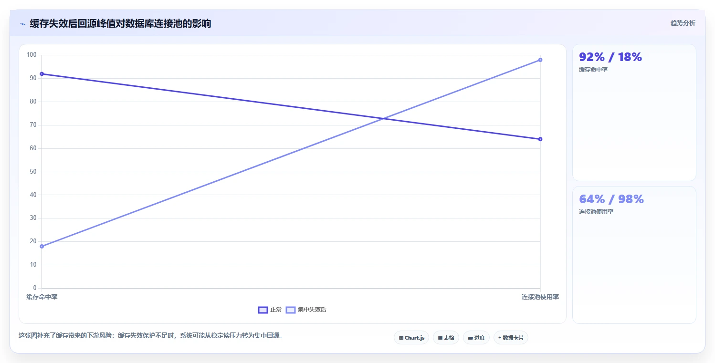
Task: Select the Chart.js tag chip
Action: [411, 338]
